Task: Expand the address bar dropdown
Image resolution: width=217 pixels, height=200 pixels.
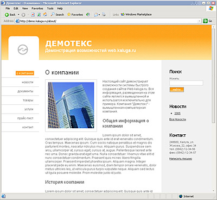Action: tap(200, 21)
